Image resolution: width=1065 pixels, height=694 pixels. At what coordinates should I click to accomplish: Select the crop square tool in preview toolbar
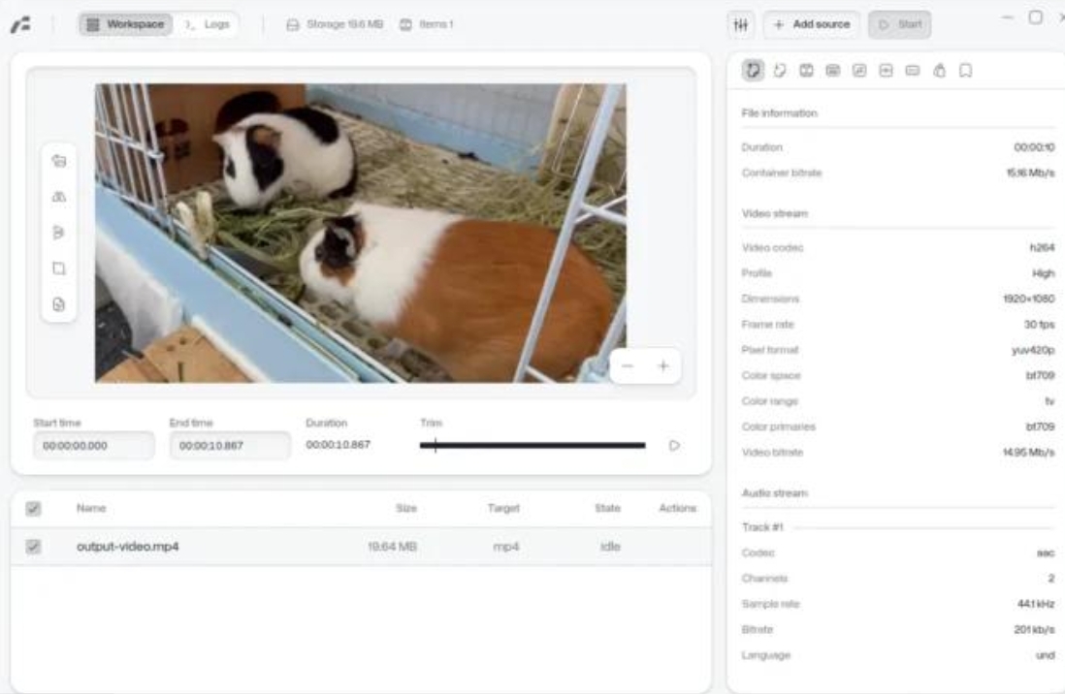59,268
